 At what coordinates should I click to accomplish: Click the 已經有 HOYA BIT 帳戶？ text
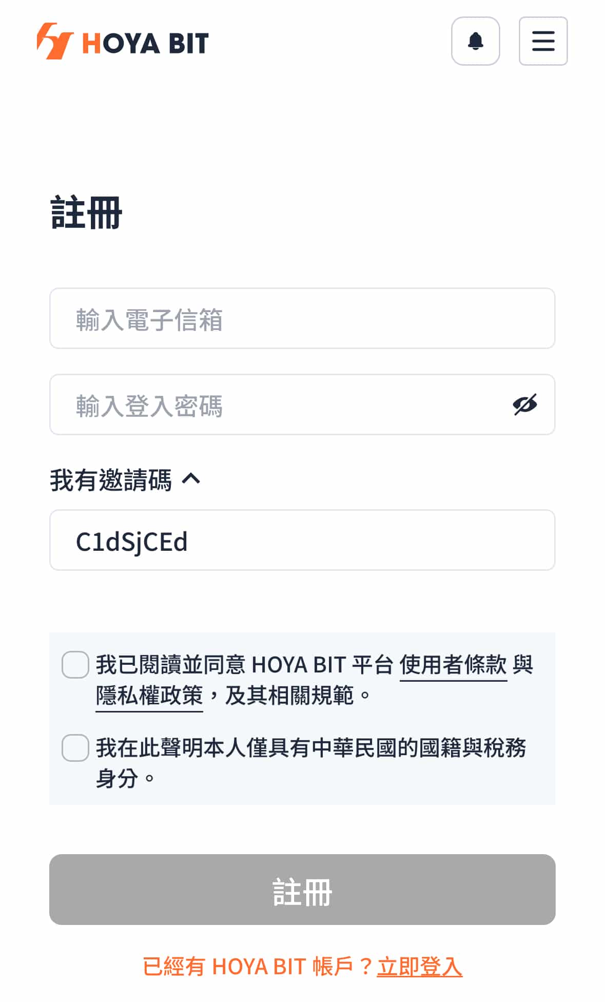click(x=258, y=967)
